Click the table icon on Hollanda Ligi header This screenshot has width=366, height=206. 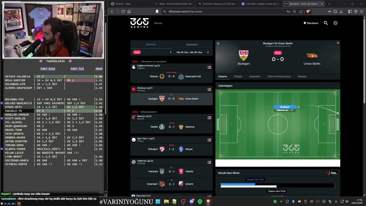[x=209, y=162]
